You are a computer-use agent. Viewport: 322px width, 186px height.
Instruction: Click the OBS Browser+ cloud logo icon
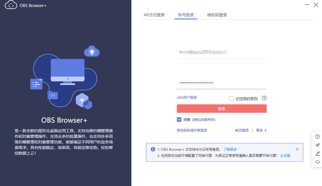pos(11,5)
